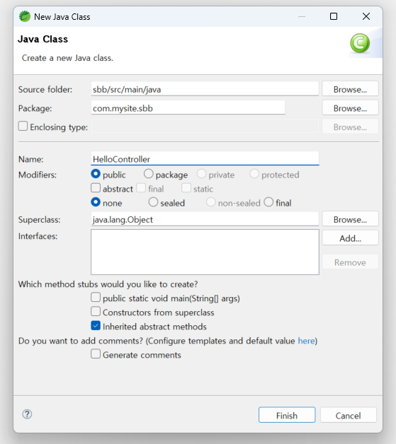The image size is (396, 444).
Task: Select the public modifier radio button
Action: pos(96,174)
